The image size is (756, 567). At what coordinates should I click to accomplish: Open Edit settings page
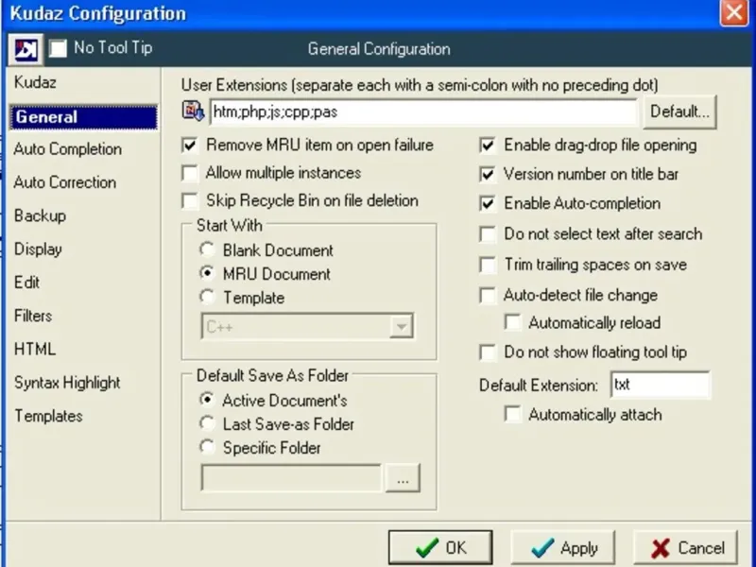click(x=27, y=283)
